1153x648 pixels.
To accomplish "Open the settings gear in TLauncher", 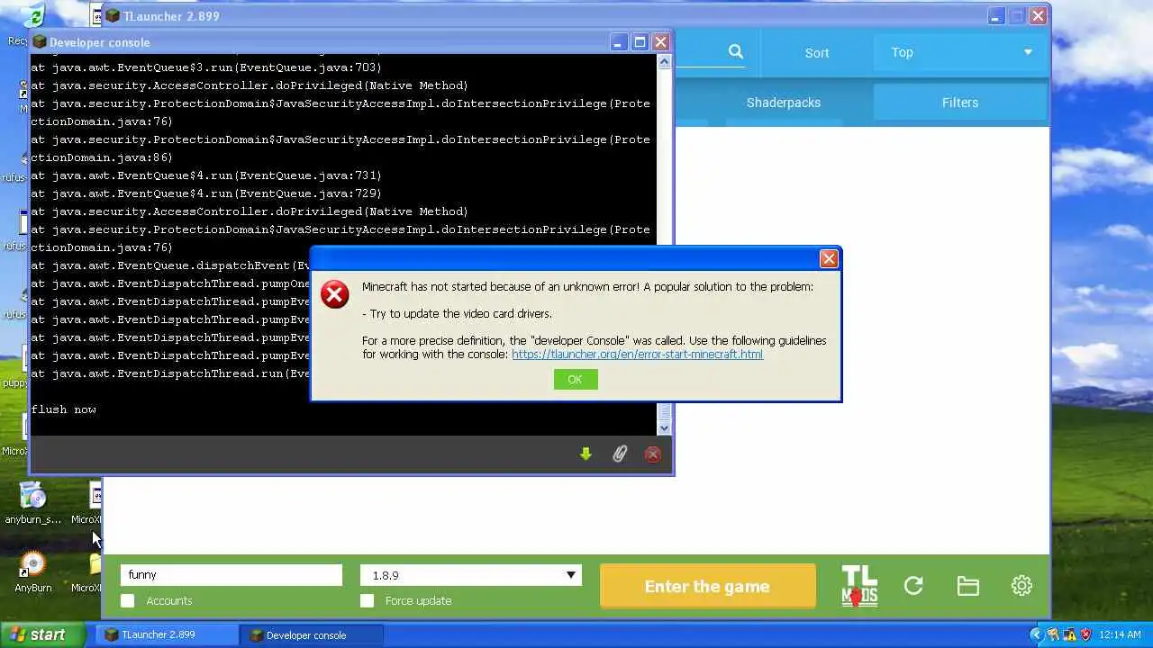I will tap(1021, 586).
